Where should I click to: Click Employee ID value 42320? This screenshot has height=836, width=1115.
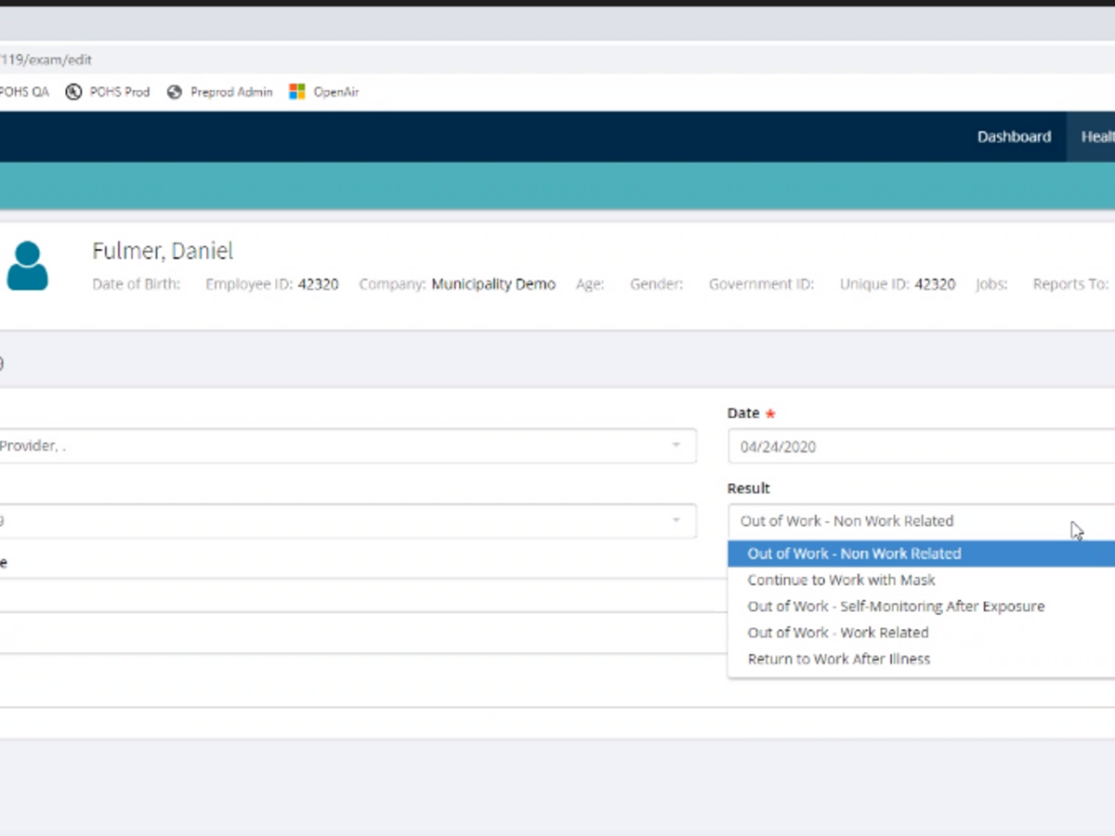click(x=318, y=284)
